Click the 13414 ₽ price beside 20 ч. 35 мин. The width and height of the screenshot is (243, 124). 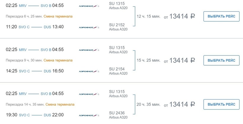(179, 104)
